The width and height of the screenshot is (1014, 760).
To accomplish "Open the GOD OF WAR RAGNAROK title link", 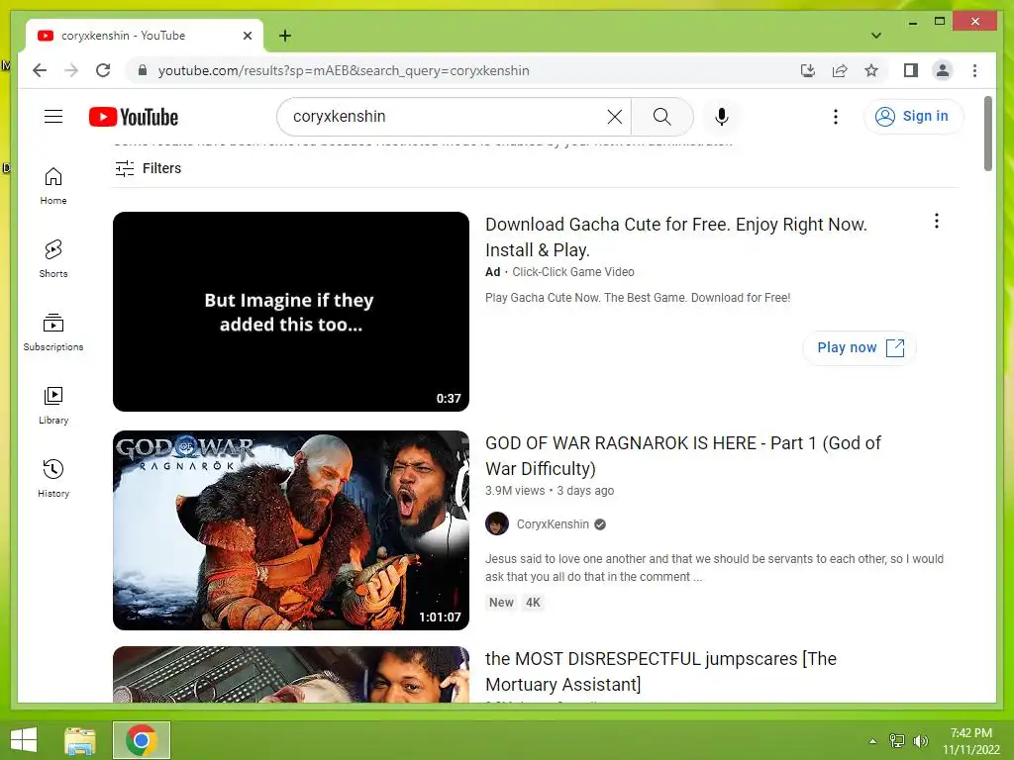I will (x=683, y=455).
